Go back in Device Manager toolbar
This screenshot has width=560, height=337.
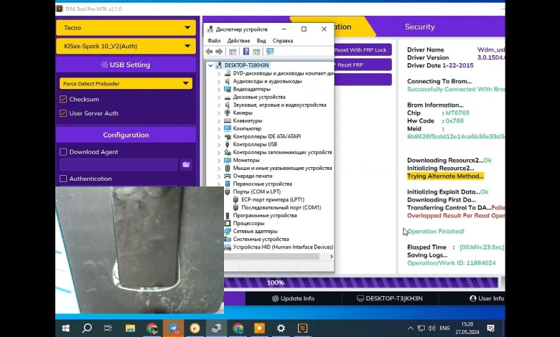pyautogui.click(x=210, y=52)
